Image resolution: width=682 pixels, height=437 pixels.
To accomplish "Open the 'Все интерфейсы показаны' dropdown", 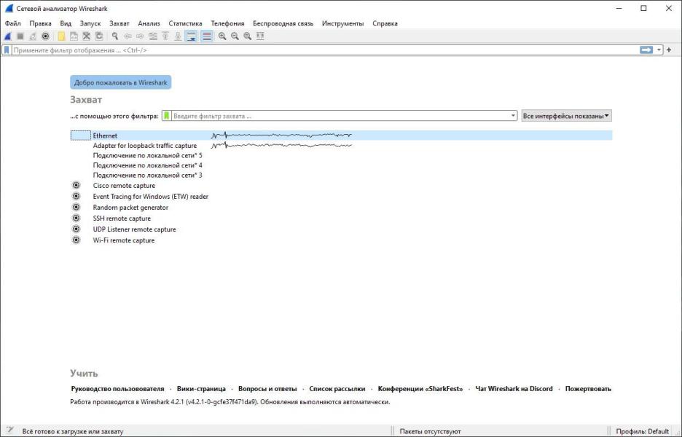I will [566, 116].
